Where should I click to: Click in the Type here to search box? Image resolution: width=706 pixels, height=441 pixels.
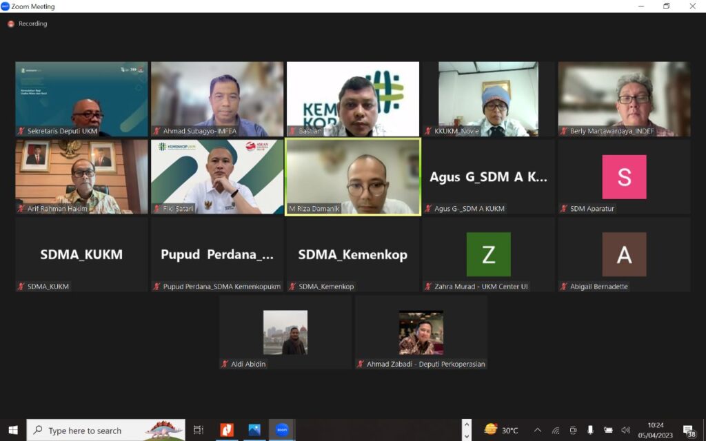103,431
